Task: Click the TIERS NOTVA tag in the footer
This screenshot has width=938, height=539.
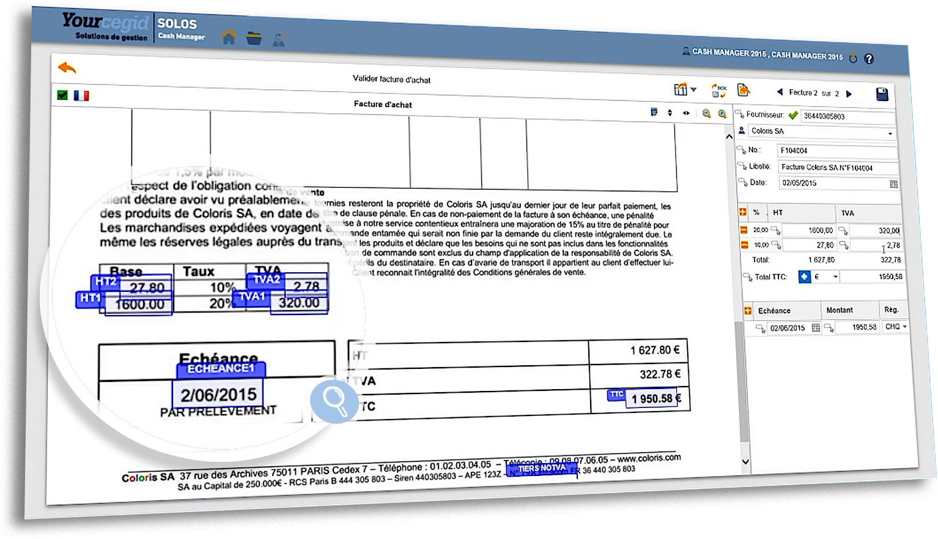Action: tap(542, 469)
